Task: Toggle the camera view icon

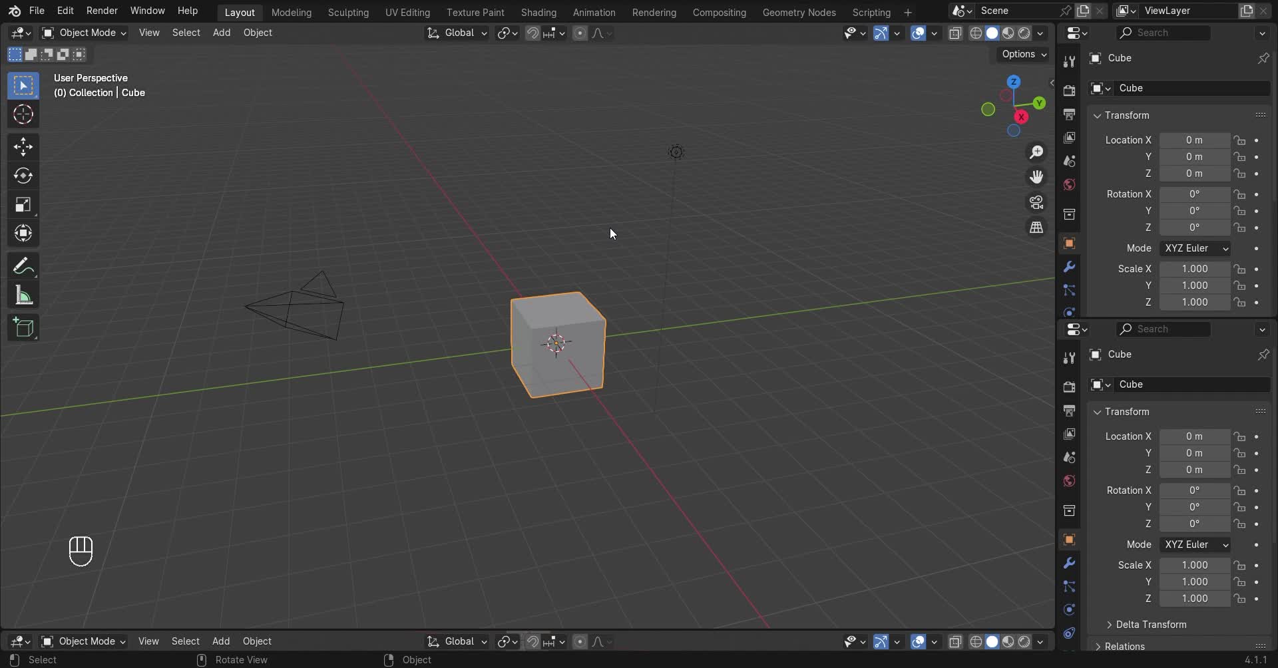Action: click(1036, 202)
